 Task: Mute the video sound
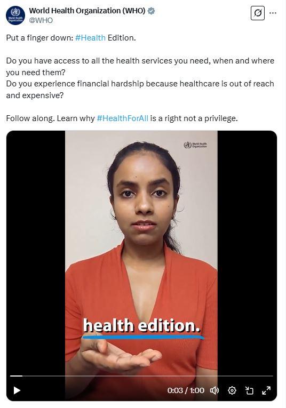pos(215,390)
